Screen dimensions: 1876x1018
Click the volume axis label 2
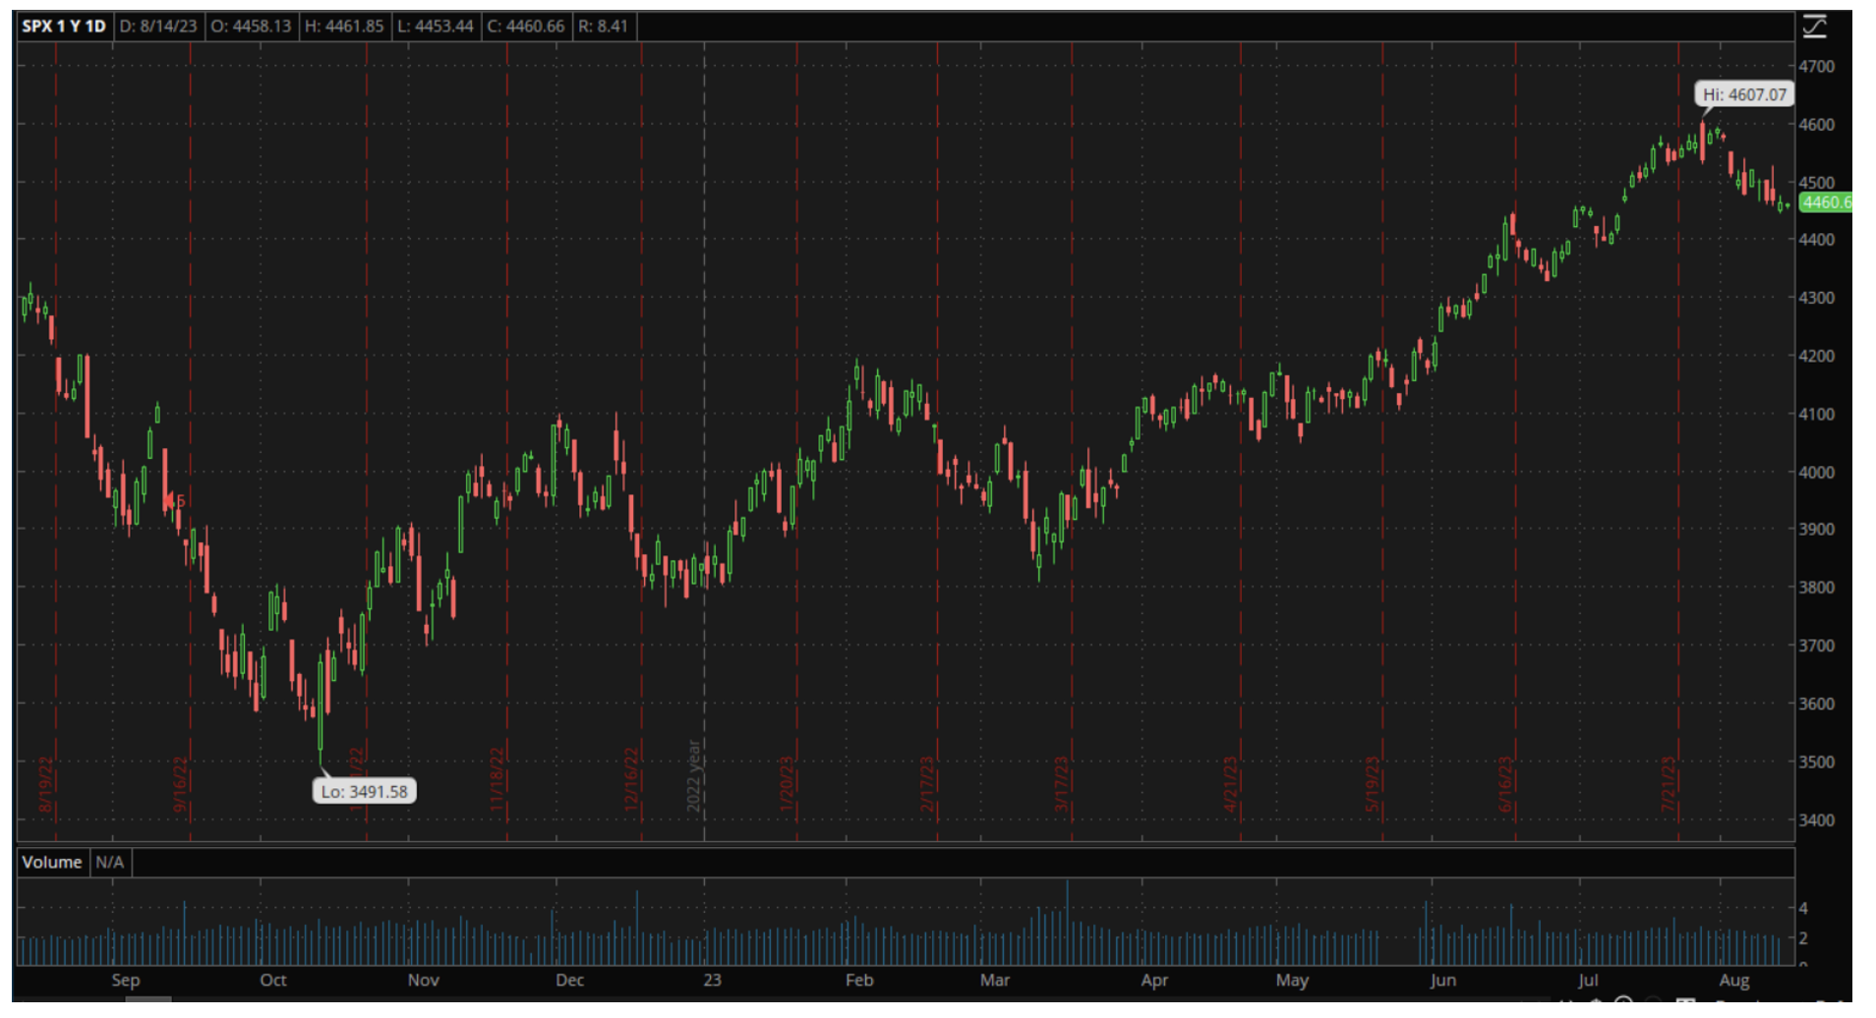(1803, 938)
